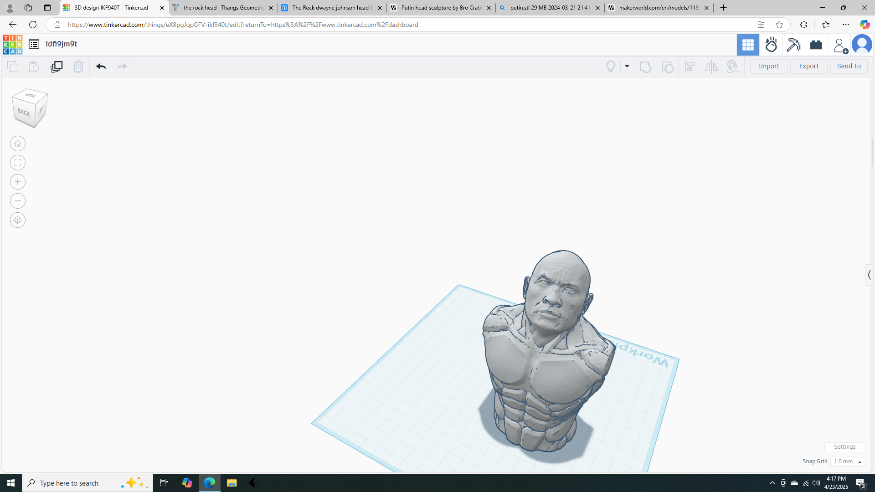Click the view cube BACK face
This screenshot has width=875, height=492.
[23, 112]
